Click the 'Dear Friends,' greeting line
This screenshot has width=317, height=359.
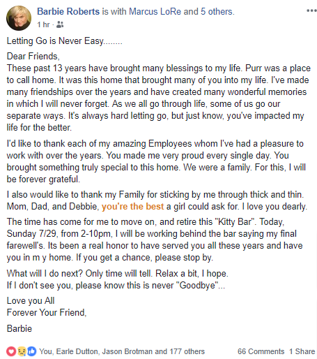point(33,57)
